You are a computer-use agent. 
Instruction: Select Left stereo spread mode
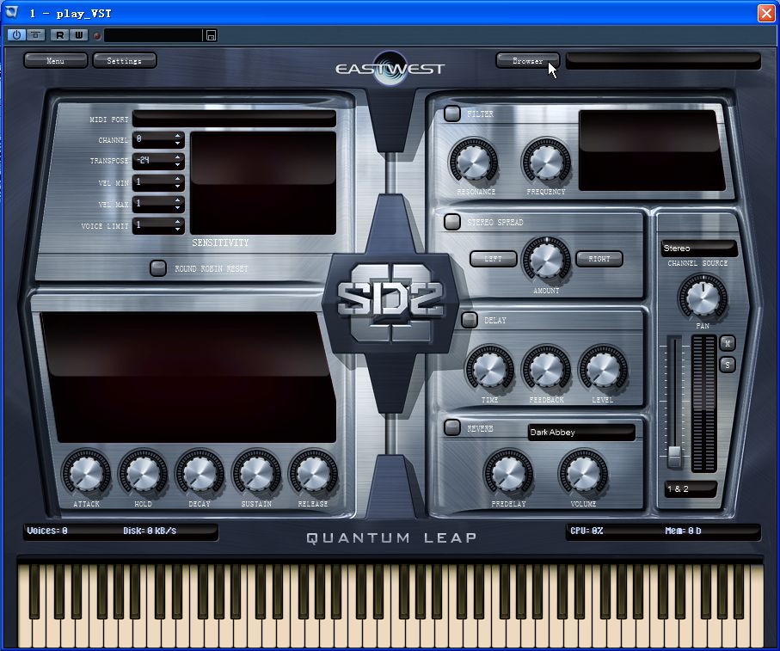coord(493,259)
